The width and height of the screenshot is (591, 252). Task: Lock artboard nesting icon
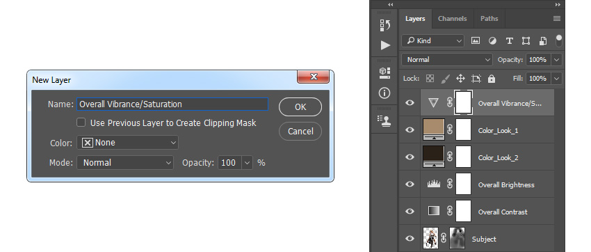[x=476, y=79]
